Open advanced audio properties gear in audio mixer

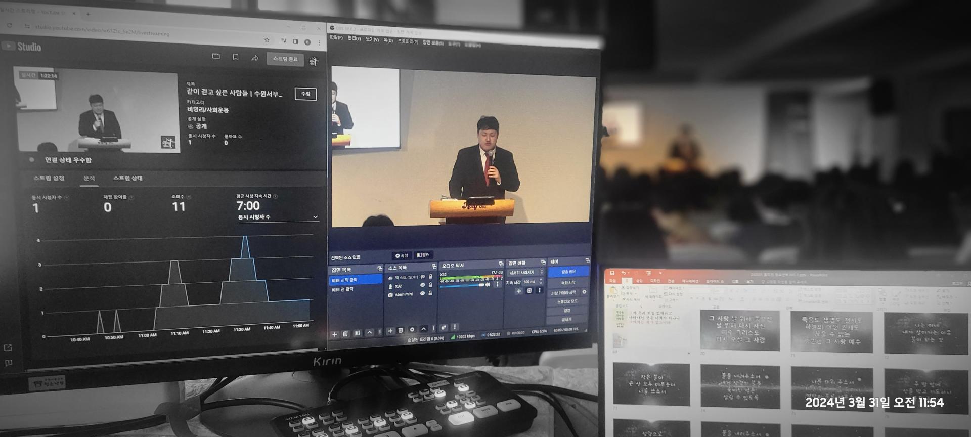444,328
